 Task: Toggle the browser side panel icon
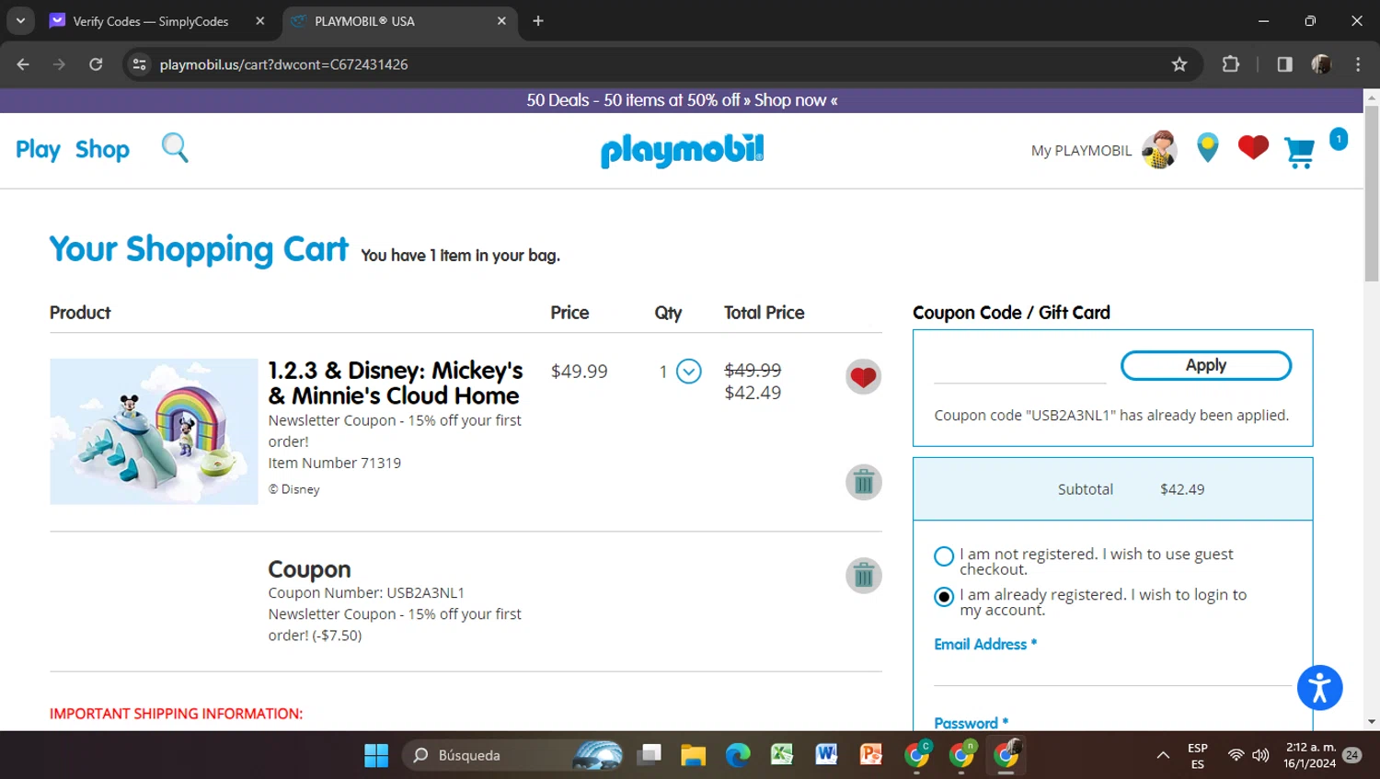(1284, 64)
